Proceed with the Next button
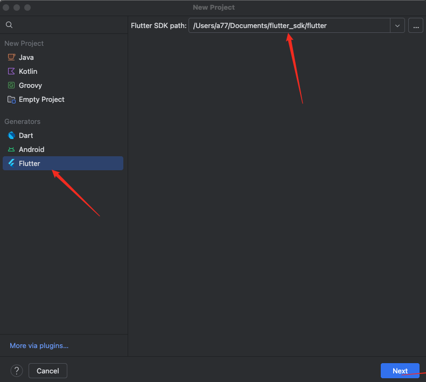 pos(400,371)
